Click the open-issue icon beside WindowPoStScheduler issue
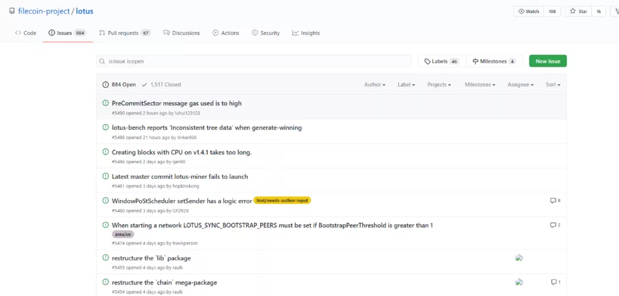This screenshot has height=296, width=619. pyautogui.click(x=105, y=200)
